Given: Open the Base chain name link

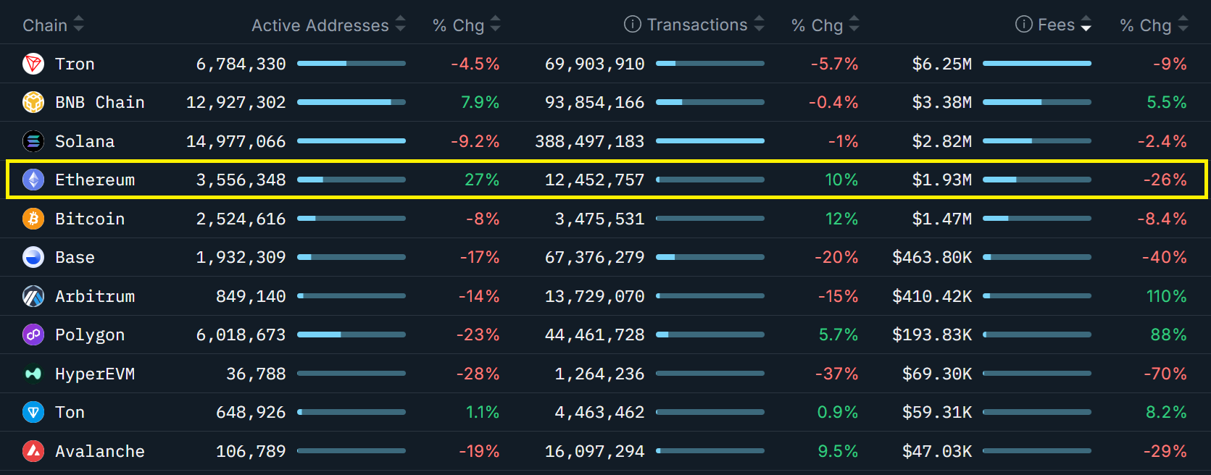Looking at the screenshot, I should click(x=75, y=257).
